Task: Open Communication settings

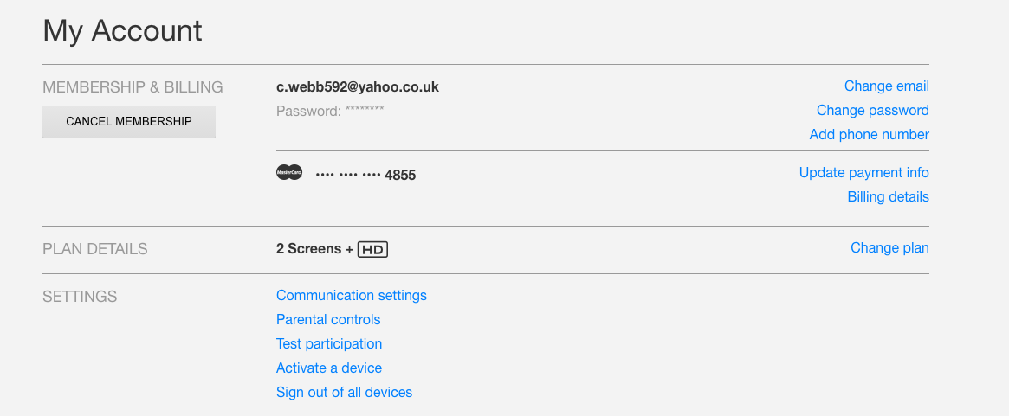Action: click(x=352, y=296)
